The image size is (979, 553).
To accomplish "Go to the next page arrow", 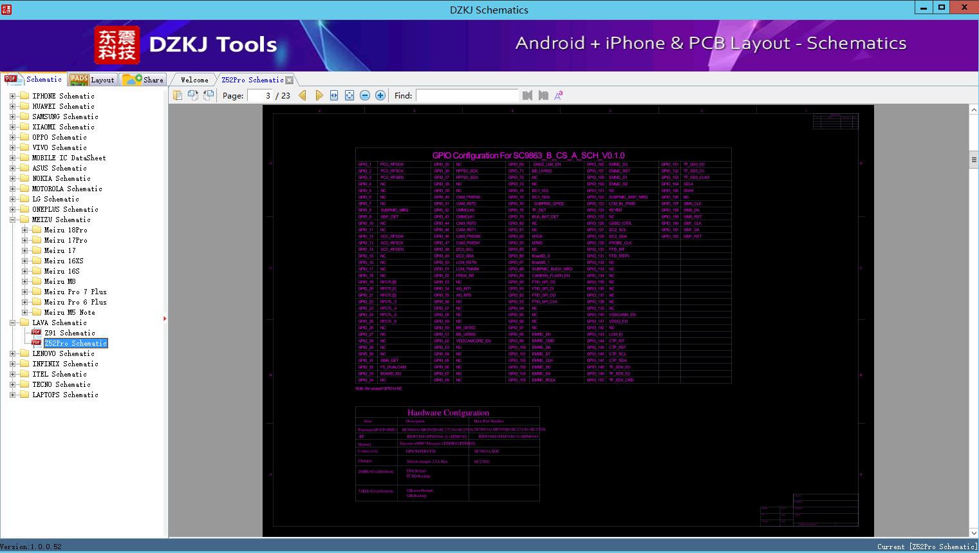I will [x=319, y=95].
